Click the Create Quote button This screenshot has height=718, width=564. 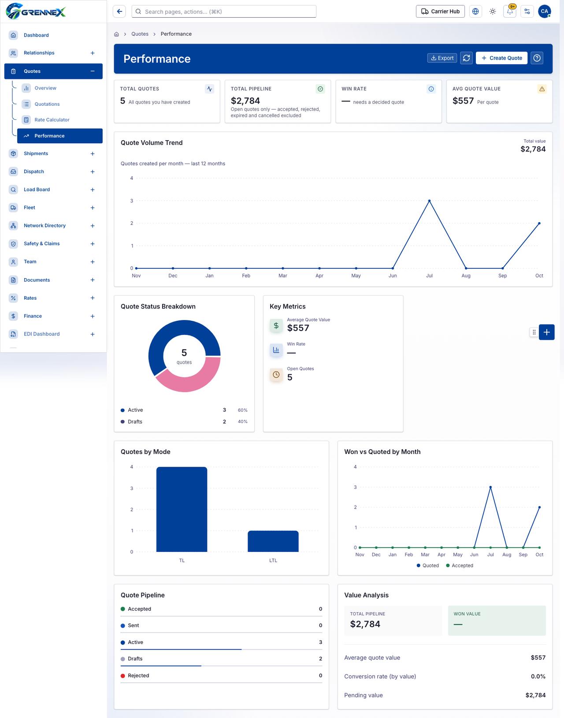pyautogui.click(x=501, y=58)
